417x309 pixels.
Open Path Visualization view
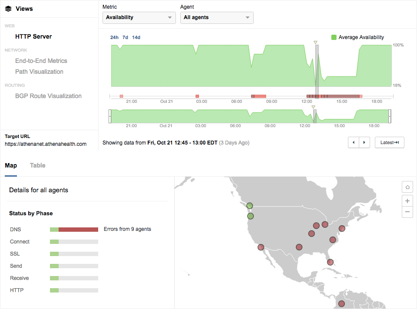(x=39, y=72)
